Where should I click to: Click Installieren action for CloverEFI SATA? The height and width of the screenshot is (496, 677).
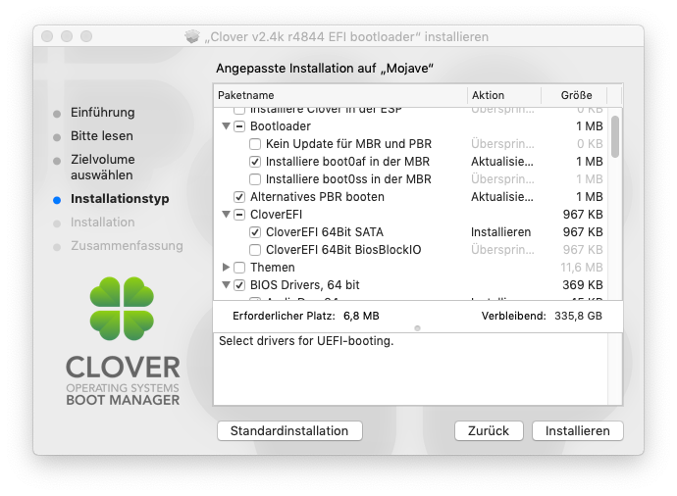point(500,232)
